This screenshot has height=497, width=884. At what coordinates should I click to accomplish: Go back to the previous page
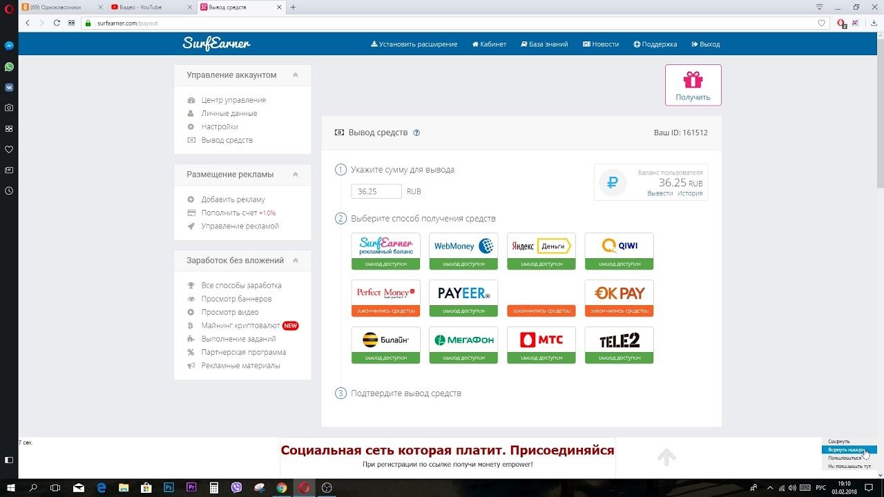coord(28,23)
